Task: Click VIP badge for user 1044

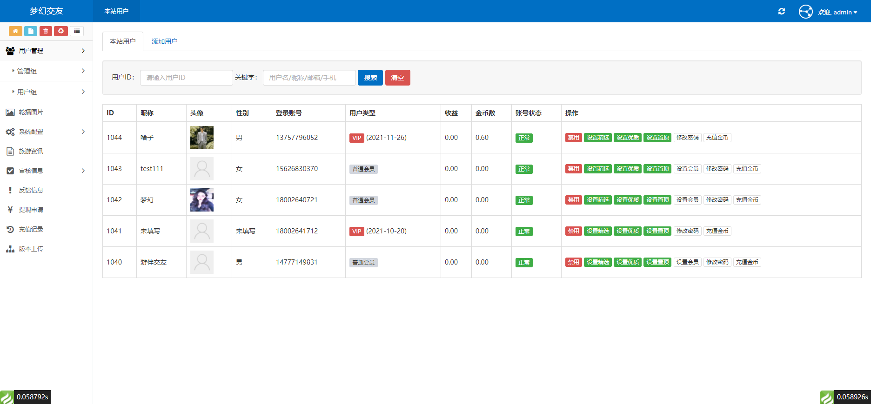Action: (x=357, y=138)
